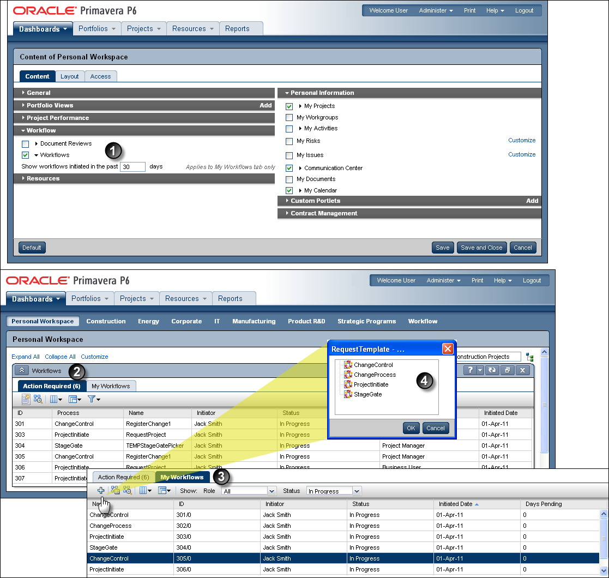Image resolution: width=609 pixels, height=578 pixels.
Task: Check the My Issues checkbox
Action: click(289, 155)
